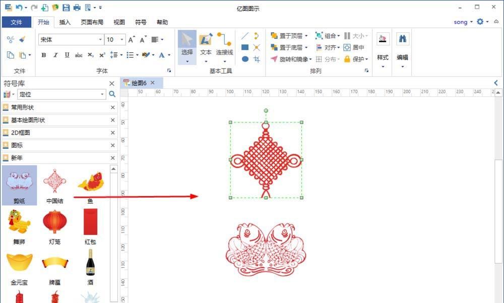Open the 宋体 font dropdown
Viewport: 504px width, 303px height.
coord(100,39)
